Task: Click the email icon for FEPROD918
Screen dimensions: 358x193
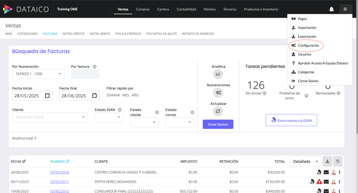Action: 326,172
